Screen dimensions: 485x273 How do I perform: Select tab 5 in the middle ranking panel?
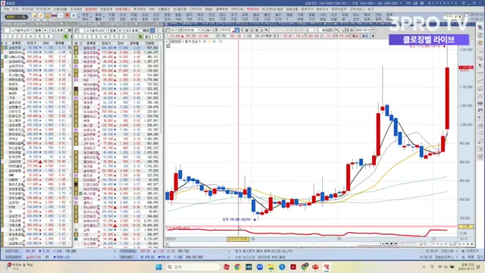[114, 36]
